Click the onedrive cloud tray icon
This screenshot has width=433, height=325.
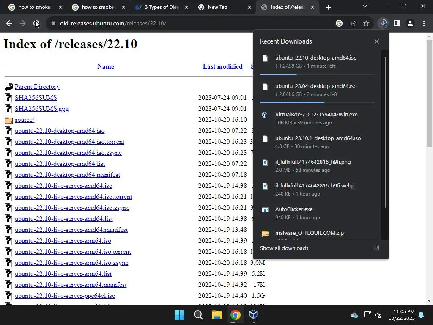click(354, 315)
